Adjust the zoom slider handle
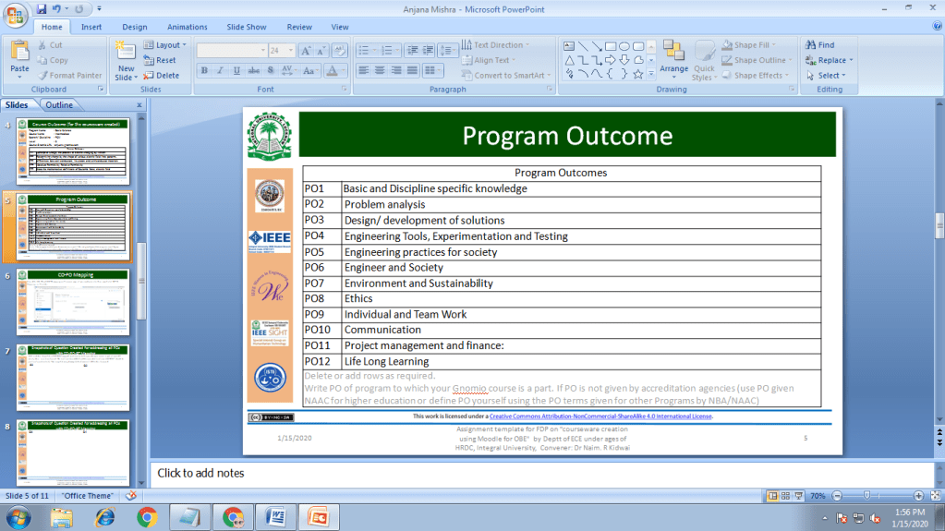Viewport: 945px width, 531px height. [x=866, y=495]
